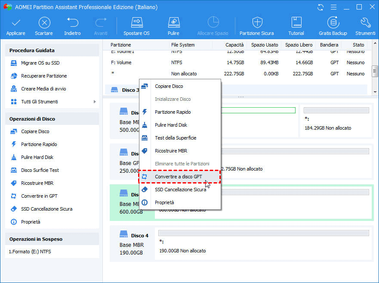Click Proprietà in sidebar operations
The width and height of the screenshot is (379, 283).
pos(31,222)
